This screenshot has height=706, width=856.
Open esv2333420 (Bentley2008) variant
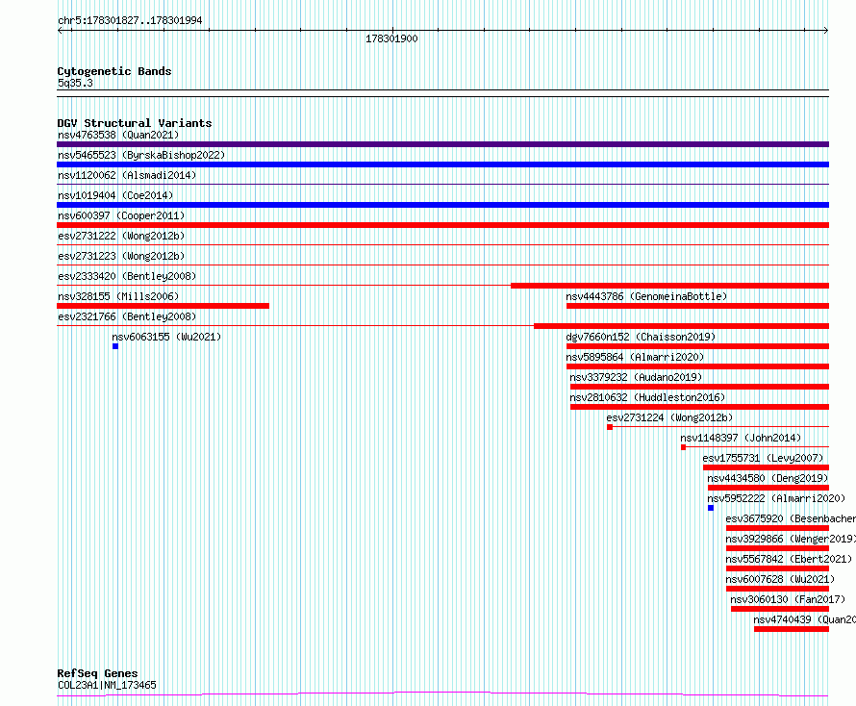(127, 276)
